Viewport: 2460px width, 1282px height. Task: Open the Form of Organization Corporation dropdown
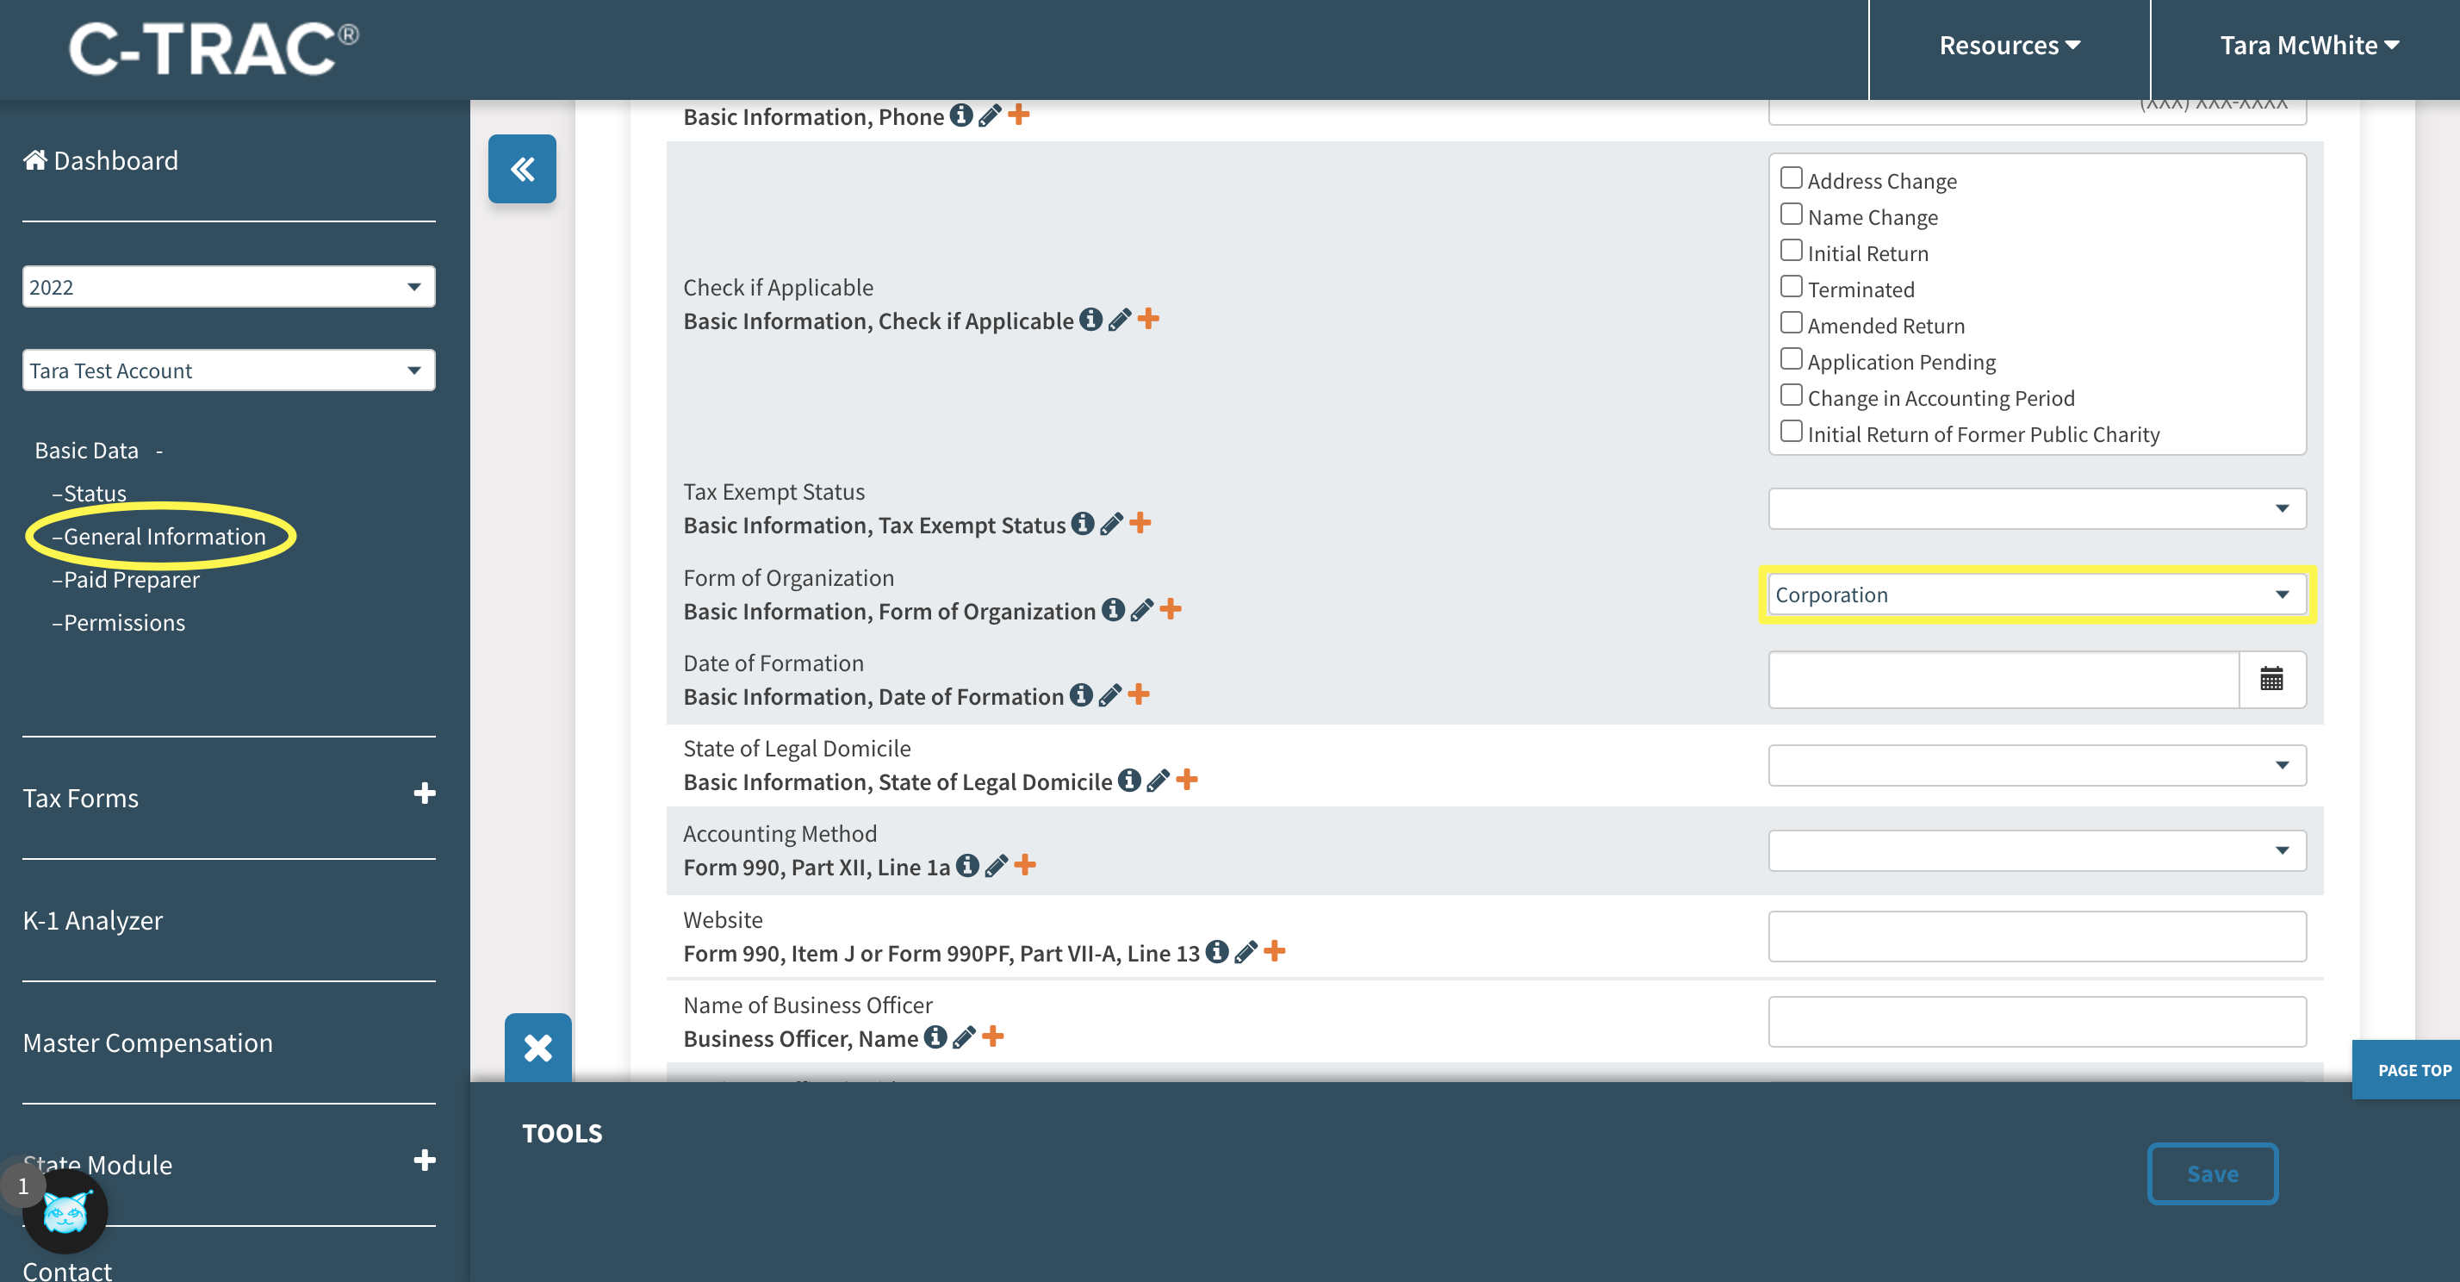click(2035, 594)
